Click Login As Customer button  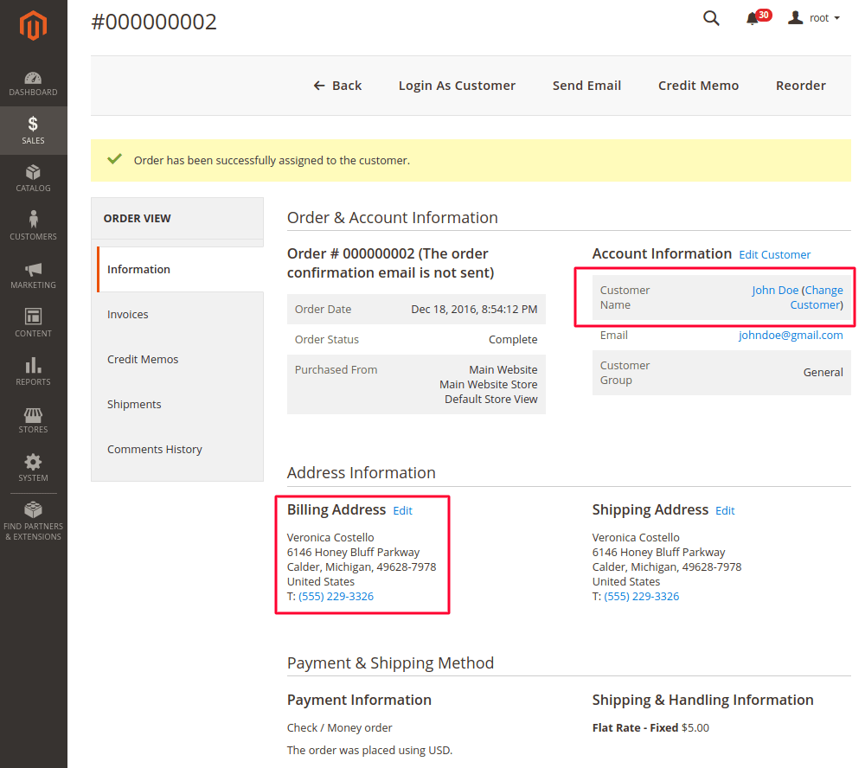457,86
